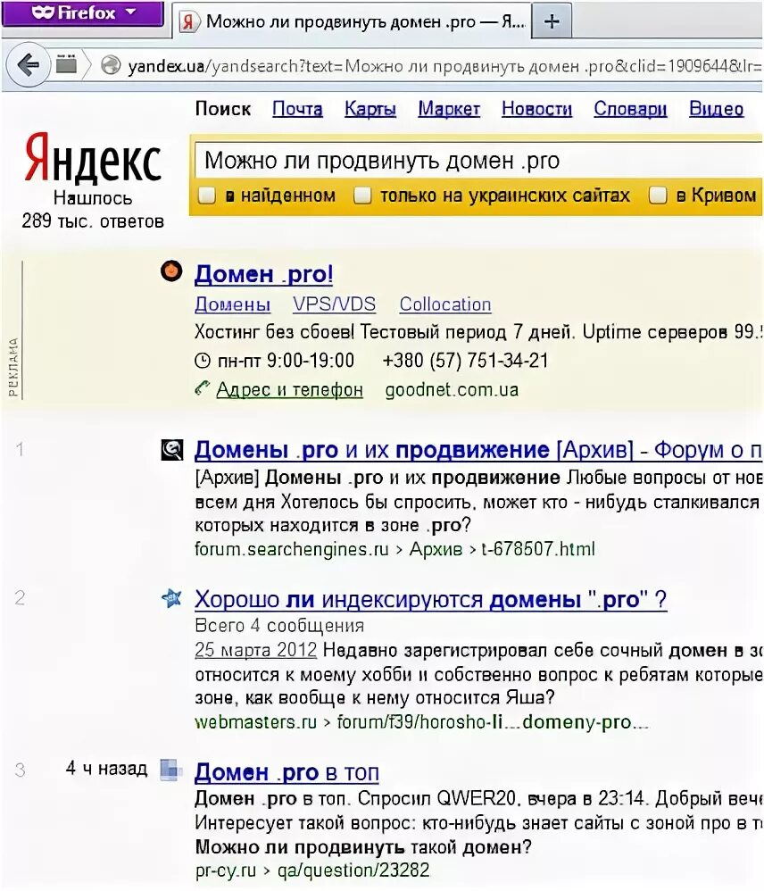Click the pr-cy favicon on result 3
Viewport: 764px width, 891px height.
[171, 770]
